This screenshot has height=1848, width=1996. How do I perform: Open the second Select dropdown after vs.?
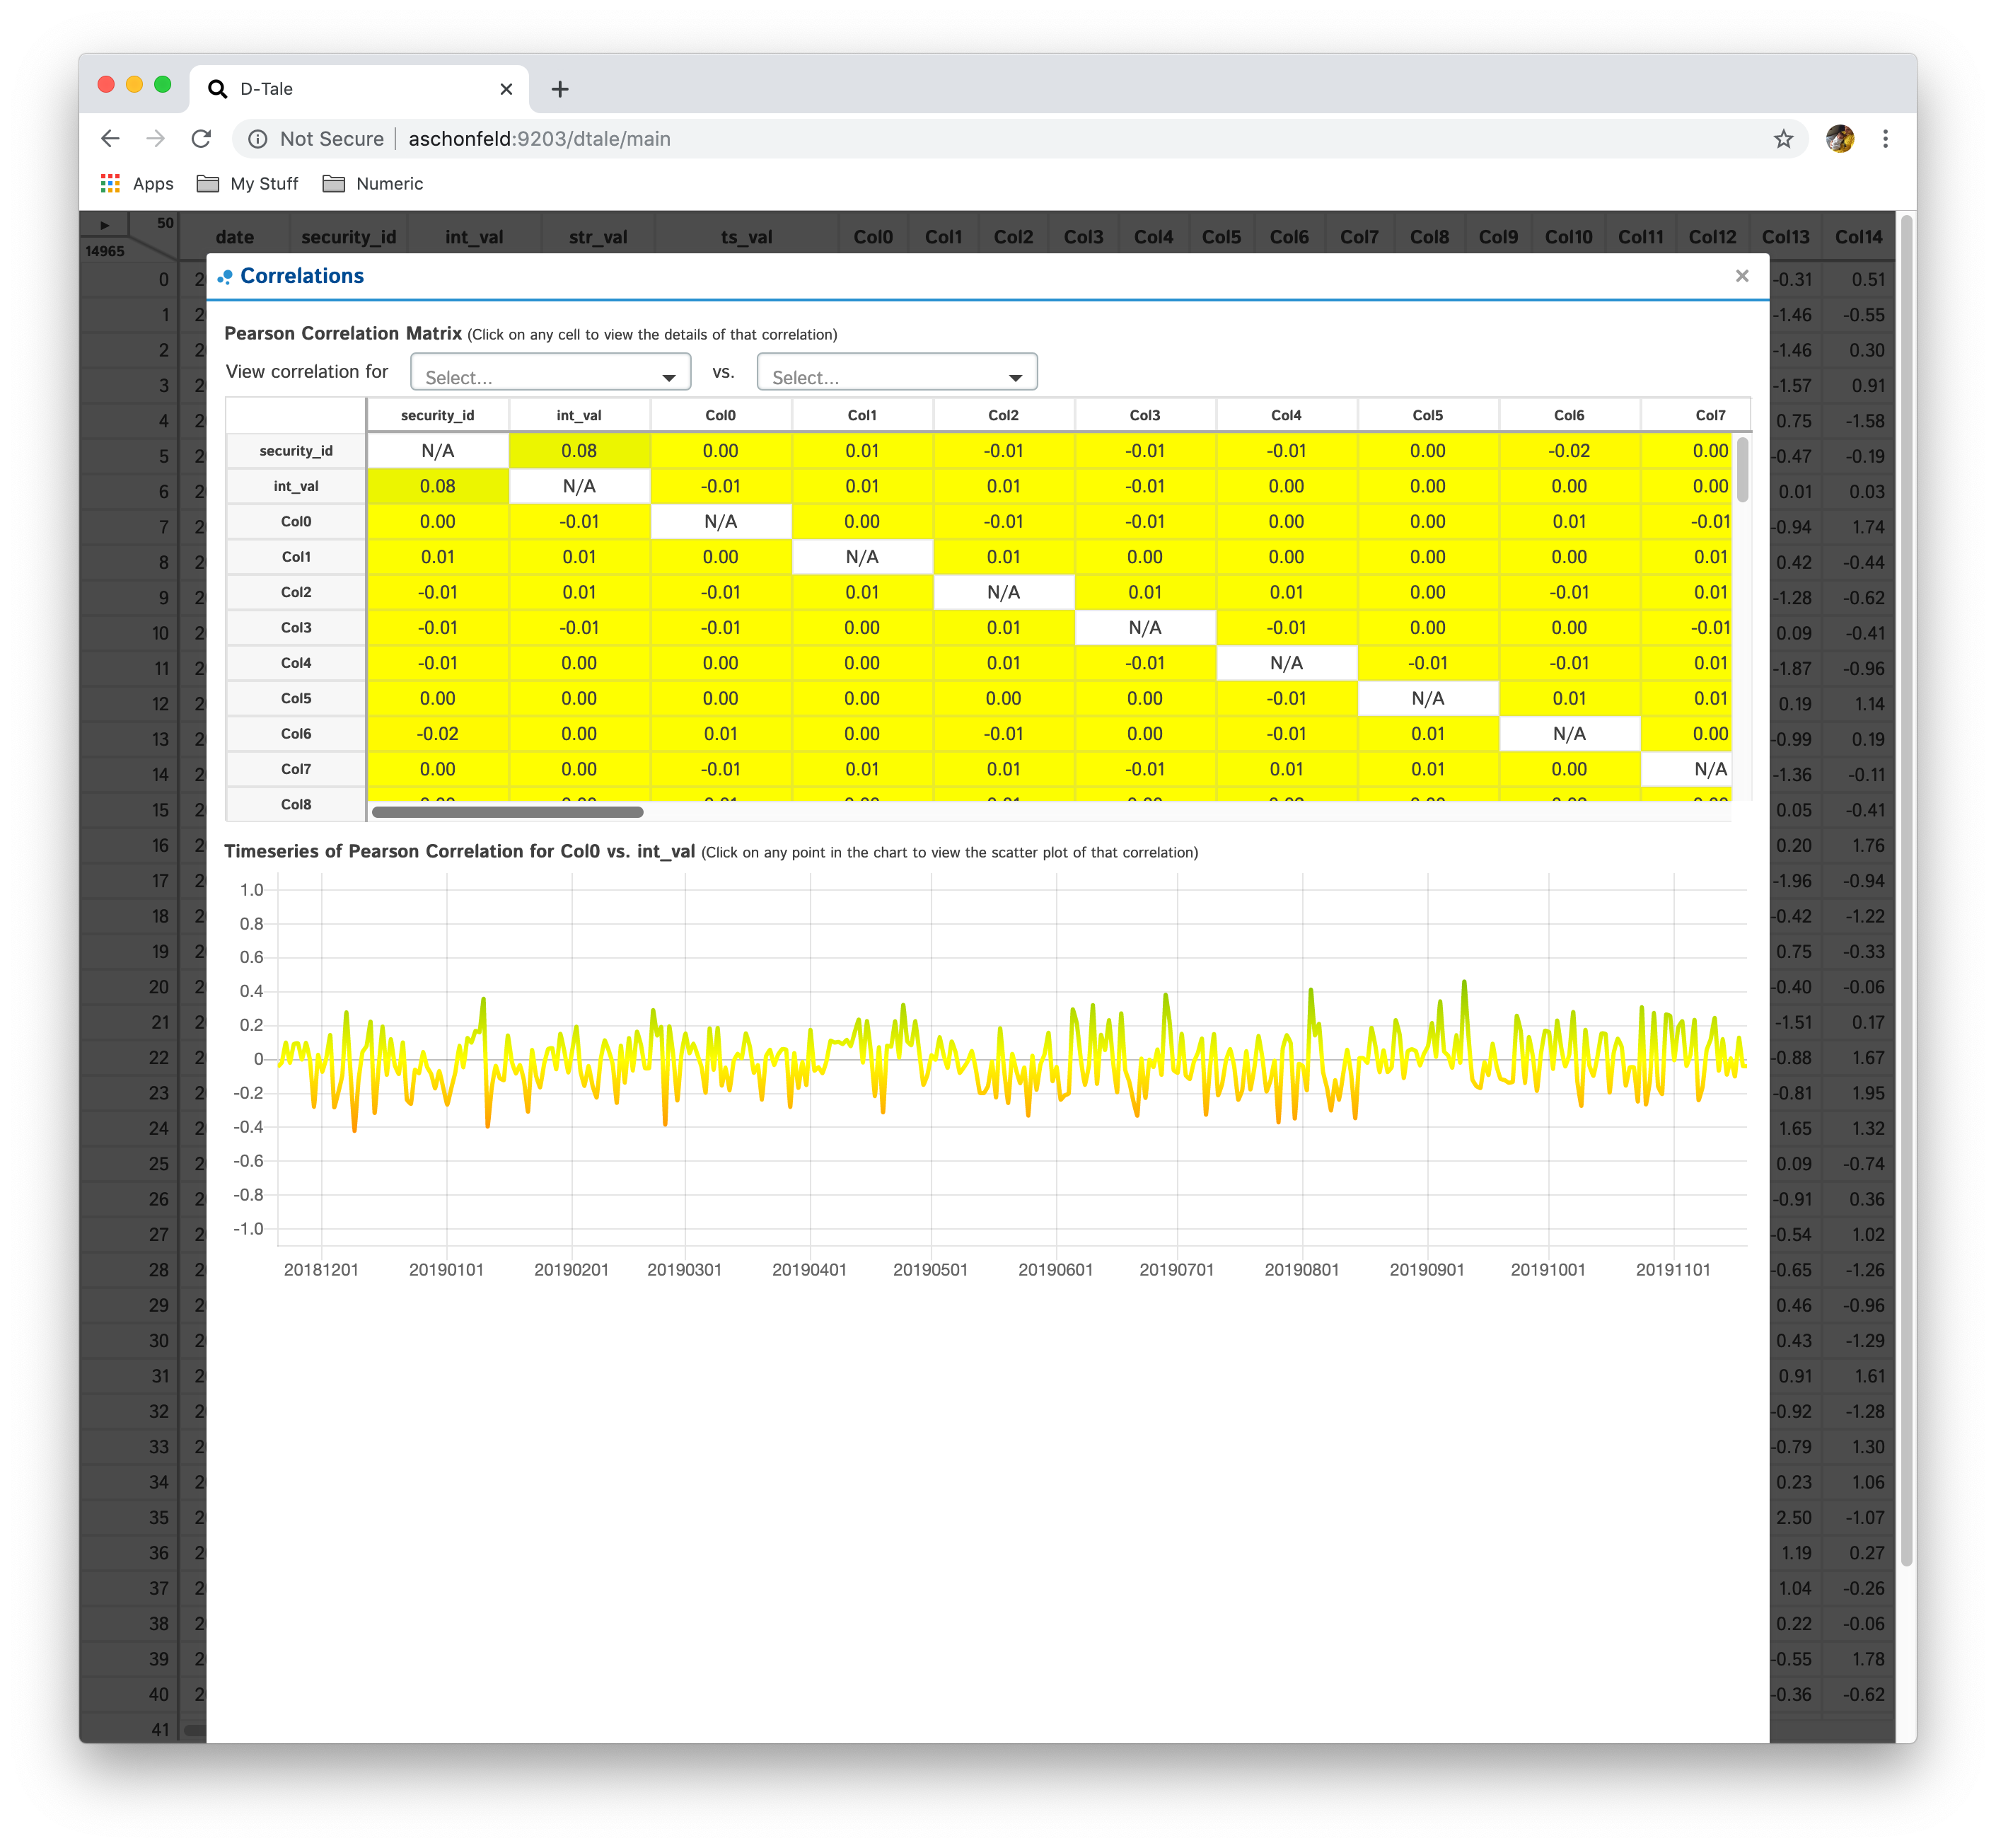point(897,373)
